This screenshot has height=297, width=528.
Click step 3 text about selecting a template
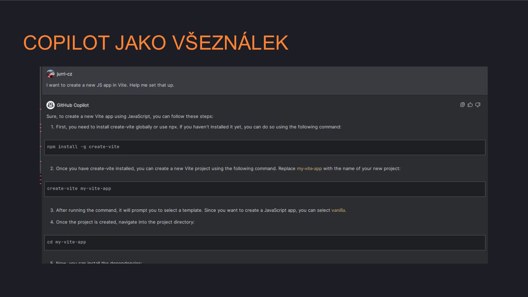click(198, 210)
